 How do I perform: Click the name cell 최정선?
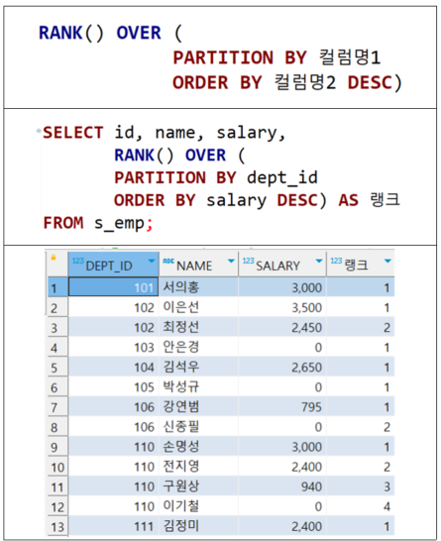point(198,327)
